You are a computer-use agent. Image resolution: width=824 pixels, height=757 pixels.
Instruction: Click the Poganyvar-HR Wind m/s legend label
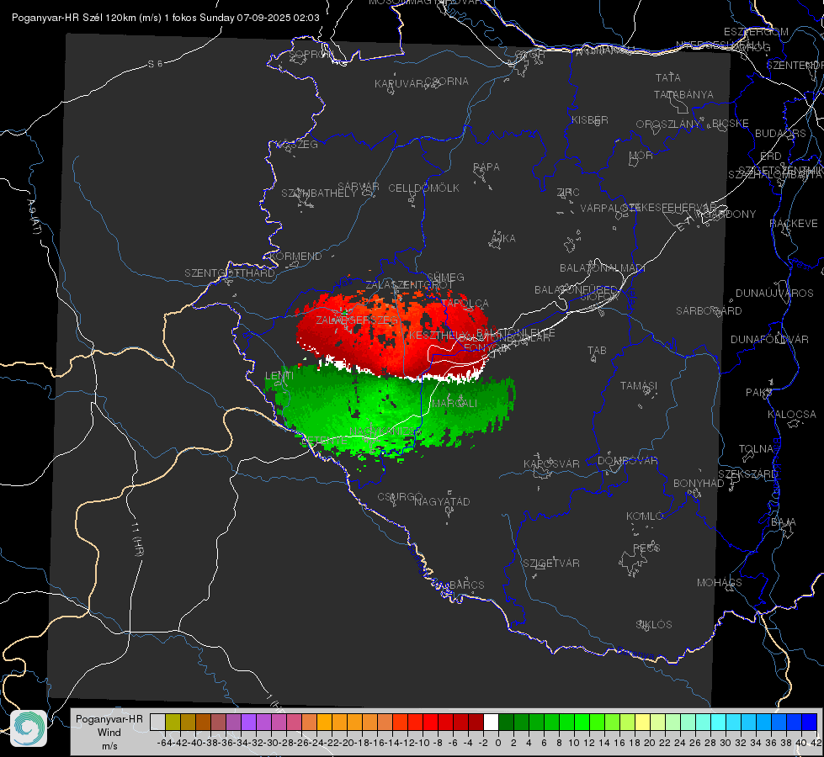point(109,733)
